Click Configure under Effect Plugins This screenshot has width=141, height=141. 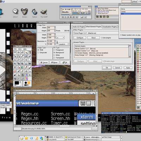click(x=80, y=38)
